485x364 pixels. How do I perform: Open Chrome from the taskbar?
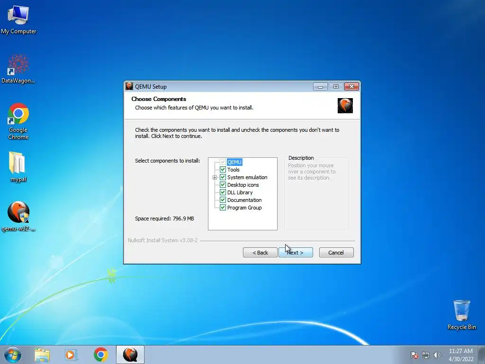[100, 355]
